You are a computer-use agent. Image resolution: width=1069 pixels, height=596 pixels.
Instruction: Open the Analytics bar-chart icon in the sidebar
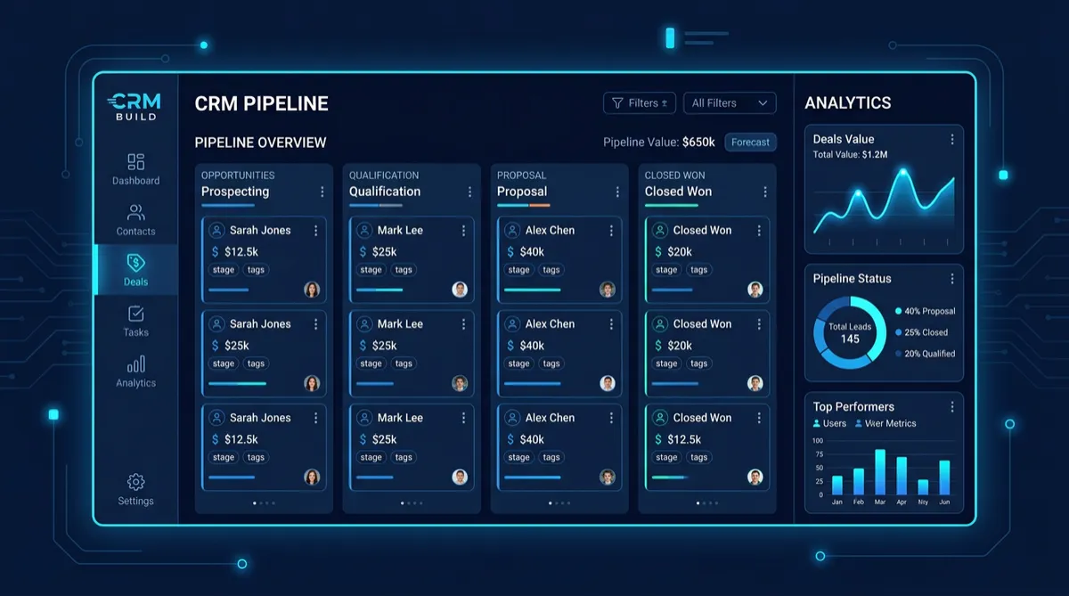click(x=135, y=364)
